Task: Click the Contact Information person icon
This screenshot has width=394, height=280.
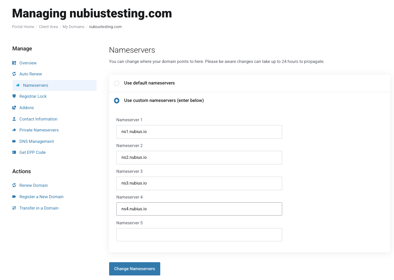Action: pos(14,119)
